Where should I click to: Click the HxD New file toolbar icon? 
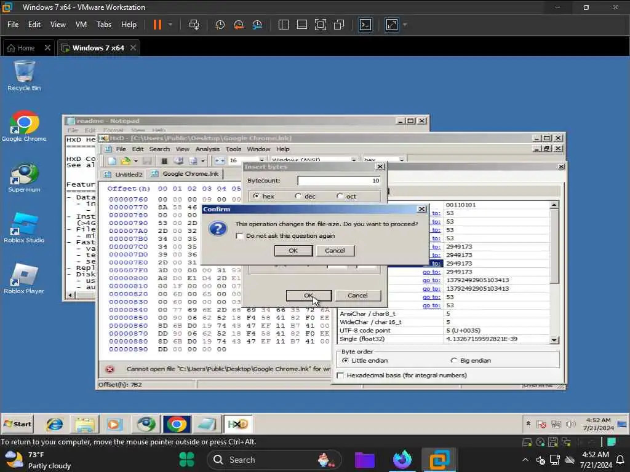[x=112, y=160]
